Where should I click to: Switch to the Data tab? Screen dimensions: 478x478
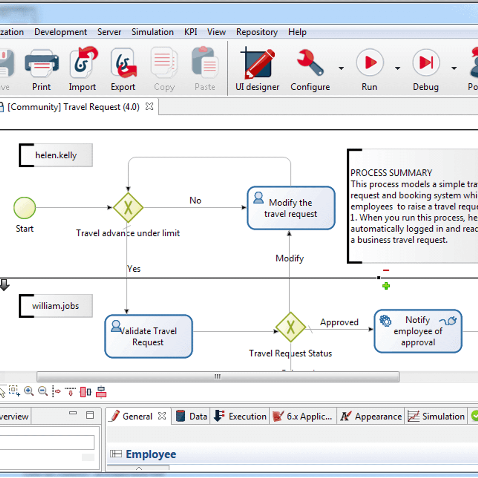(x=191, y=416)
